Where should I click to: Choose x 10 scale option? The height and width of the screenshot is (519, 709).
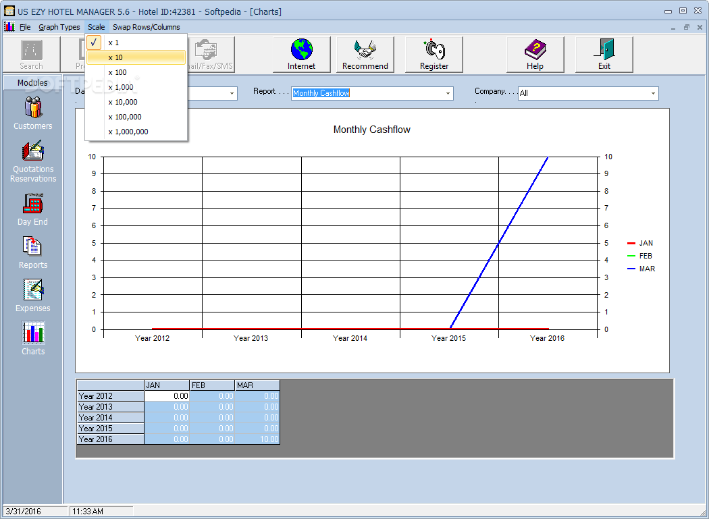click(136, 57)
